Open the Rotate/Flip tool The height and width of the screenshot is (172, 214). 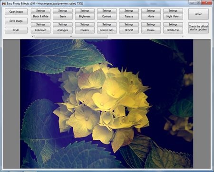click(173, 30)
